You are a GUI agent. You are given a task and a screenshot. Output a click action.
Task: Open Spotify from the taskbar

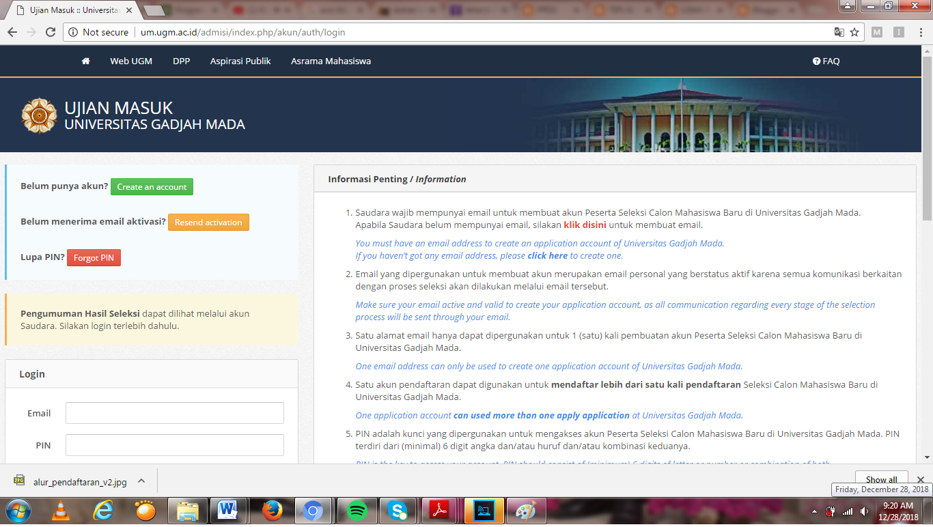(x=357, y=511)
